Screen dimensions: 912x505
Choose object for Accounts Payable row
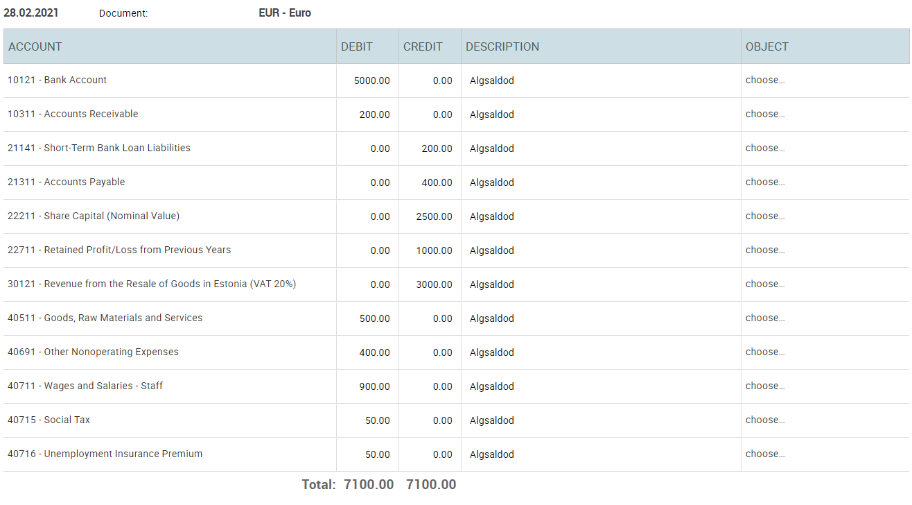pyautogui.click(x=765, y=182)
